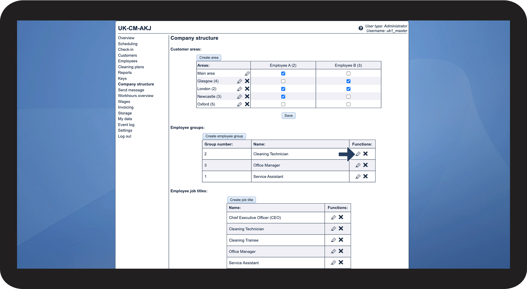Viewport: 527px width, 289px height.
Task: Open Send message
Action: (x=131, y=90)
